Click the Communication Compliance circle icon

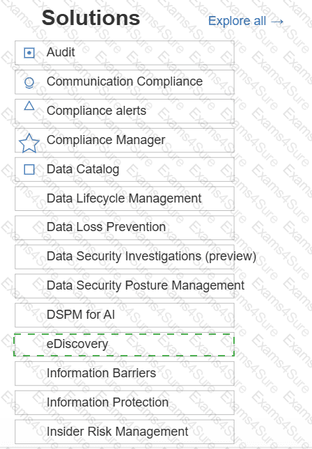click(29, 83)
